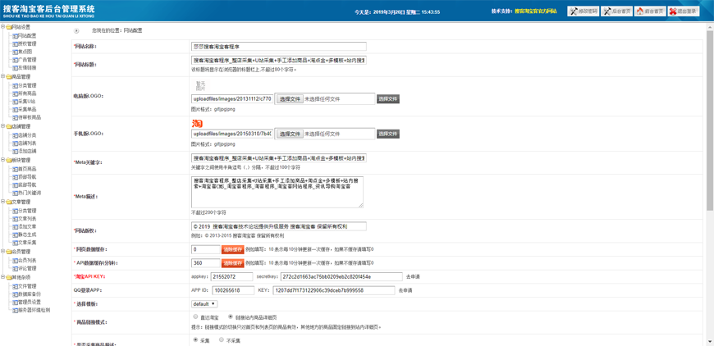The image size is (714, 346).
Task: Open 文章列表 sidebar page
Action: pos(27,219)
